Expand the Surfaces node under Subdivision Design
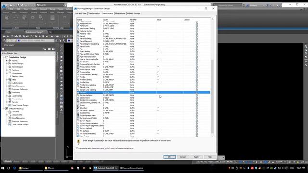This screenshot has height=173, width=308. pyautogui.click(x=7, y=70)
